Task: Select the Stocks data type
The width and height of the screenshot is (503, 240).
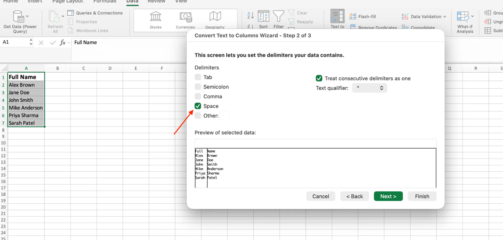Action: point(156,20)
